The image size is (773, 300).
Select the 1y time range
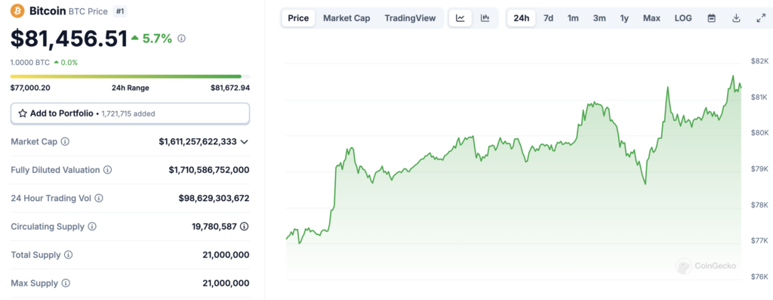coord(624,18)
